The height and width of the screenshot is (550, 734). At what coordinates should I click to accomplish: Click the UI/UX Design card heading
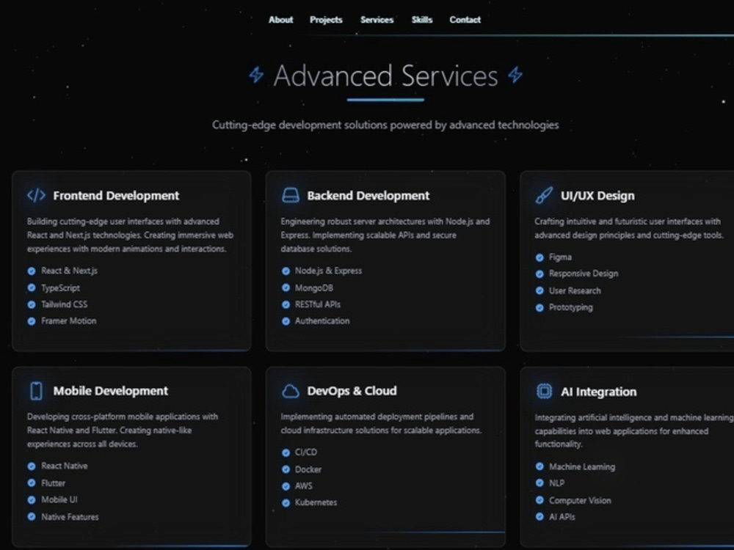point(597,196)
